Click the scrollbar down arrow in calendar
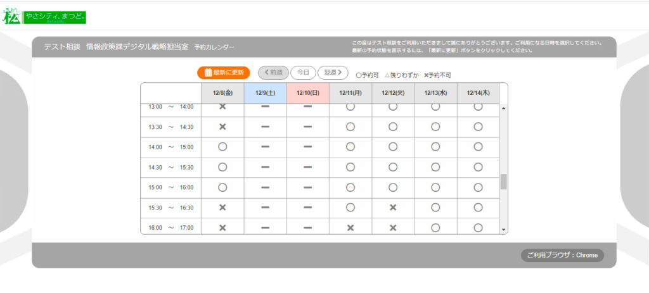The height and width of the screenshot is (293, 649). click(x=504, y=229)
